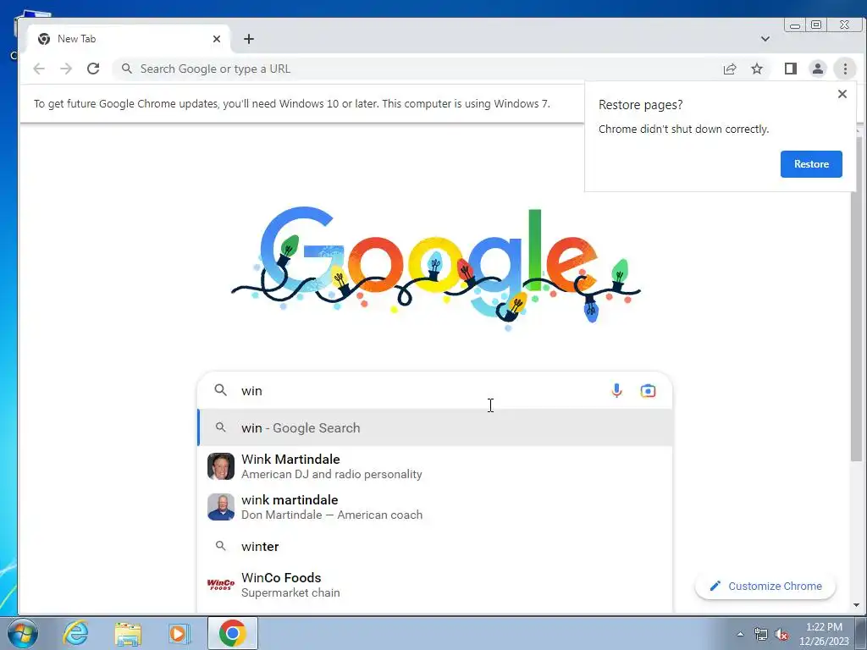Launch Internet Explorer from taskbar
This screenshot has height=650, width=867.
pyautogui.click(x=75, y=633)
